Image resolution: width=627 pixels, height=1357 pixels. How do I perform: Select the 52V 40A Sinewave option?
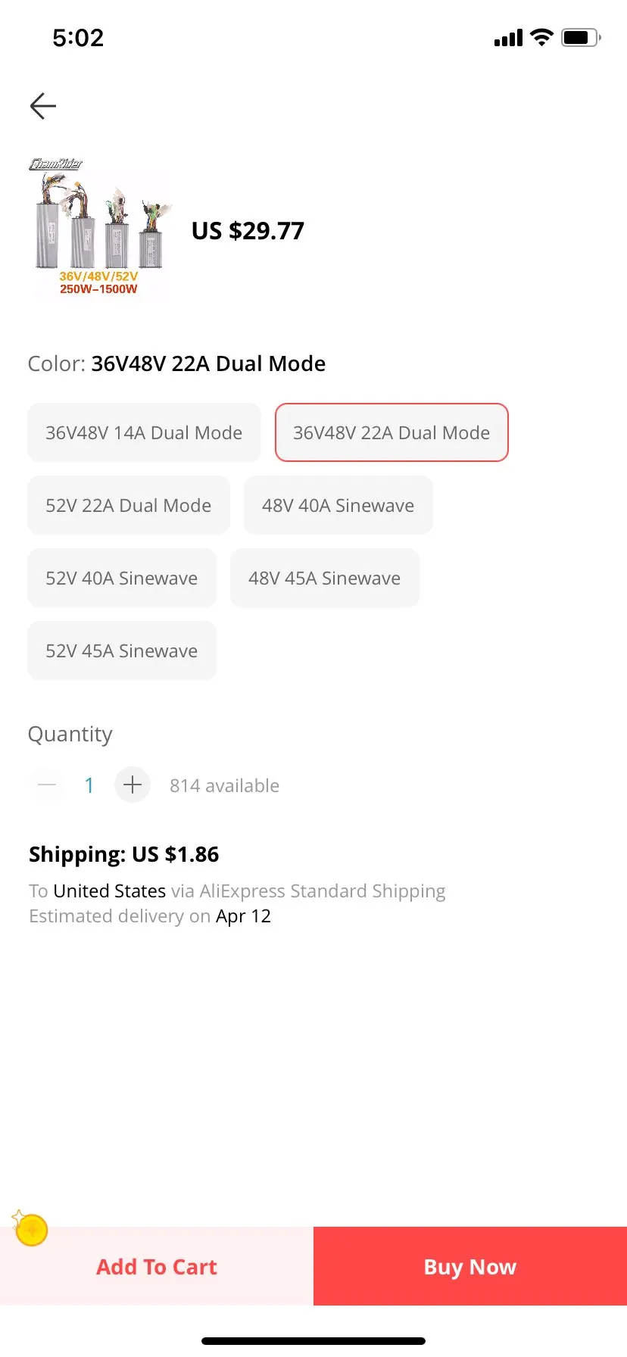(122, 578)
